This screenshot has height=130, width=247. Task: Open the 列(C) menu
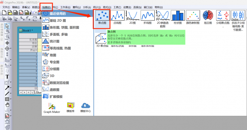[56, 7]
